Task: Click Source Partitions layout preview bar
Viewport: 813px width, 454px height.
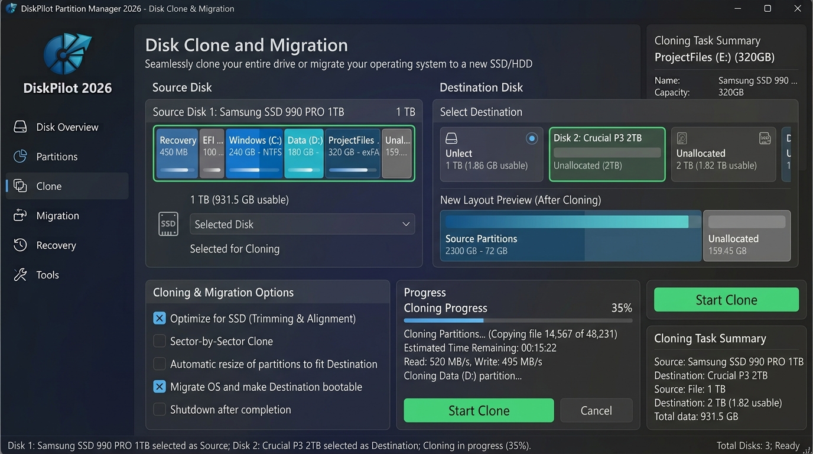Action: [x=571, y=235]
